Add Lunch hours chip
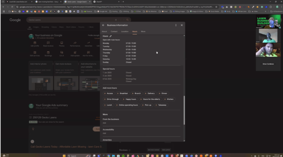 108,105
